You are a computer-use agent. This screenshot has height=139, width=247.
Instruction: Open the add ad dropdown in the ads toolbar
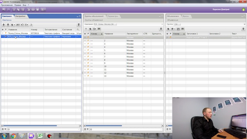[x=173, y=29]
